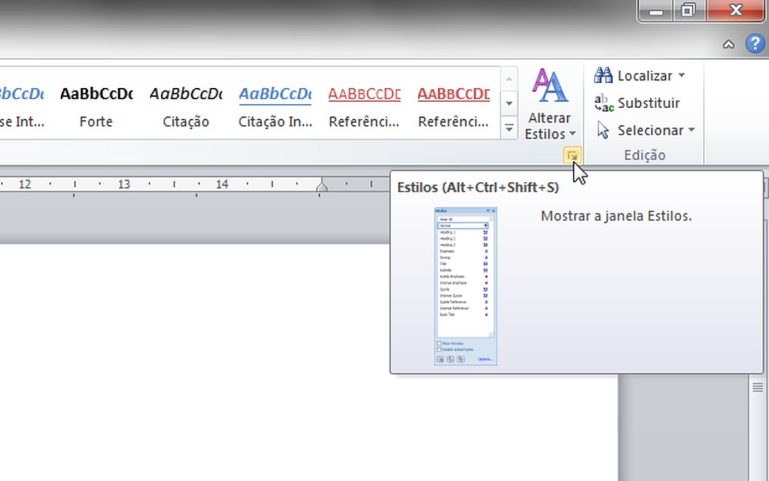Click the ruler near the 14 mark

222,184
